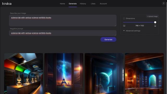
Task: Click the Upload image button
Action: click(152, 16)
